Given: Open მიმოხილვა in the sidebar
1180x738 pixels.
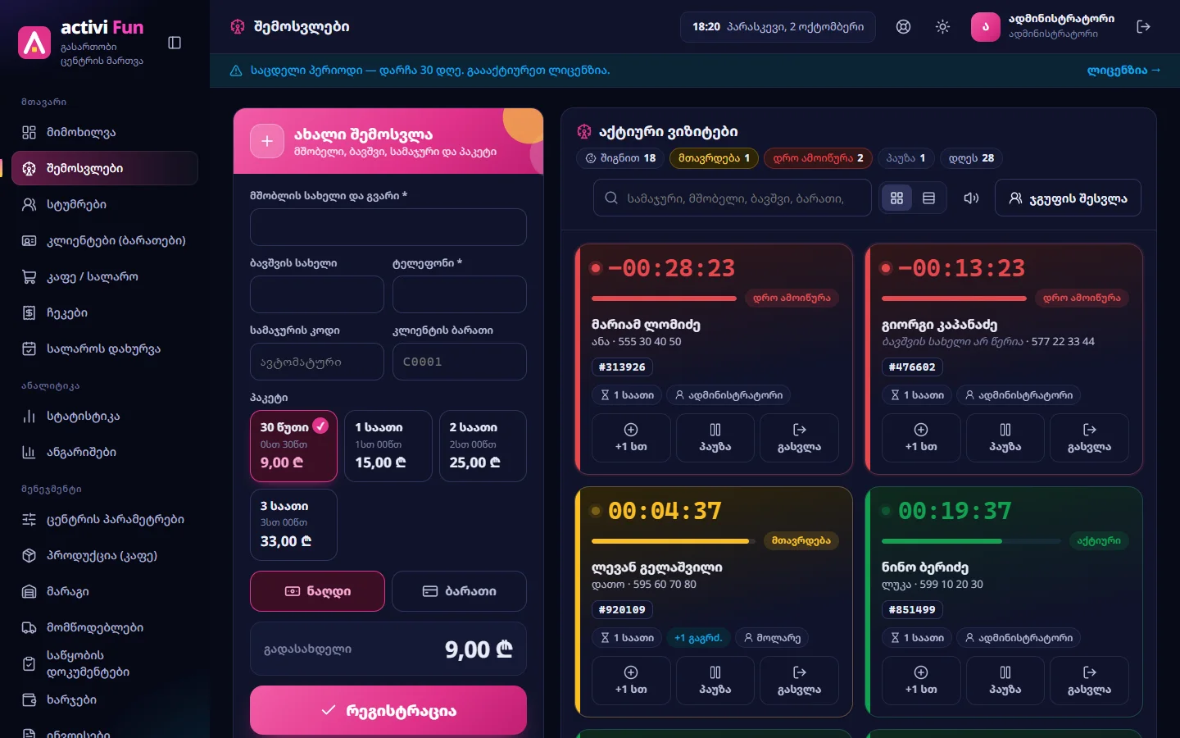Looking at the screenshot, I should coord(105,132).
